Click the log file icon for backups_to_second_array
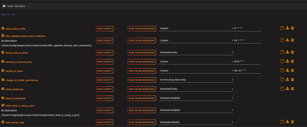307x127 pixels. 282,61
